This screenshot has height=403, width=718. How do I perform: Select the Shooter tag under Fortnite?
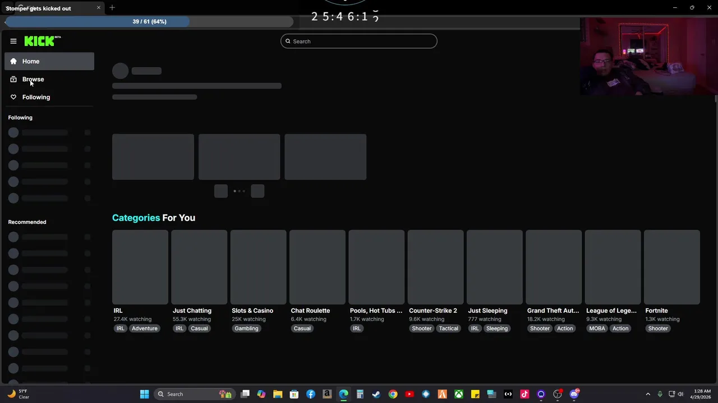point(658,329)
